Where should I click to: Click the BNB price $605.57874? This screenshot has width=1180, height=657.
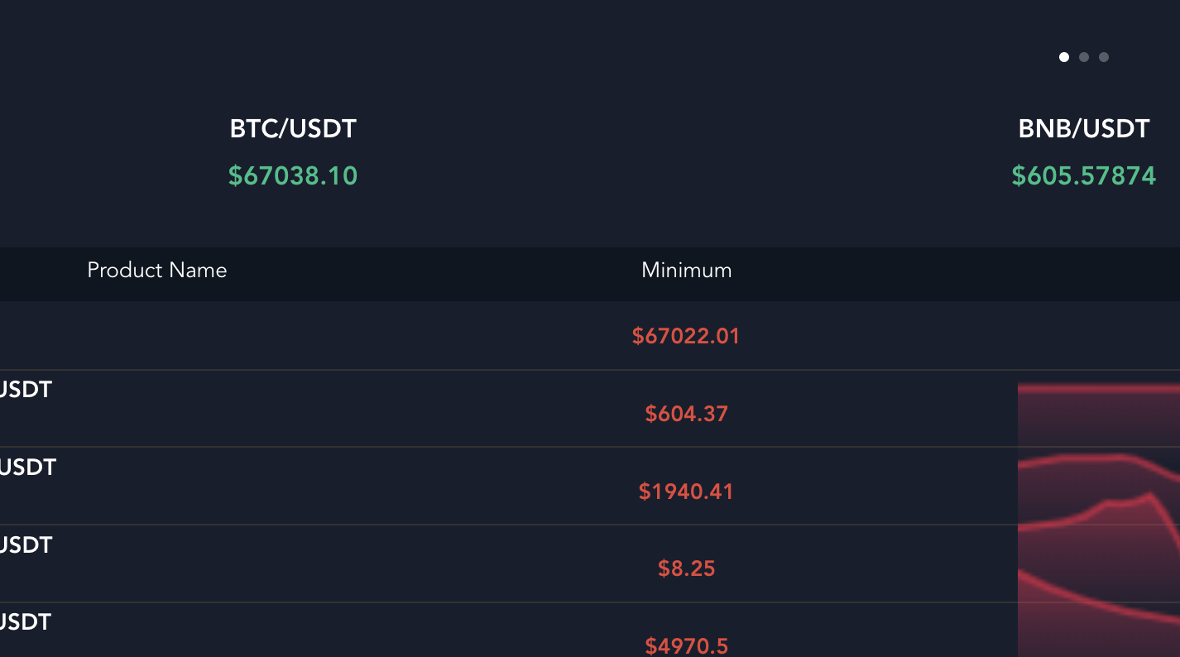pos(1083,175)
